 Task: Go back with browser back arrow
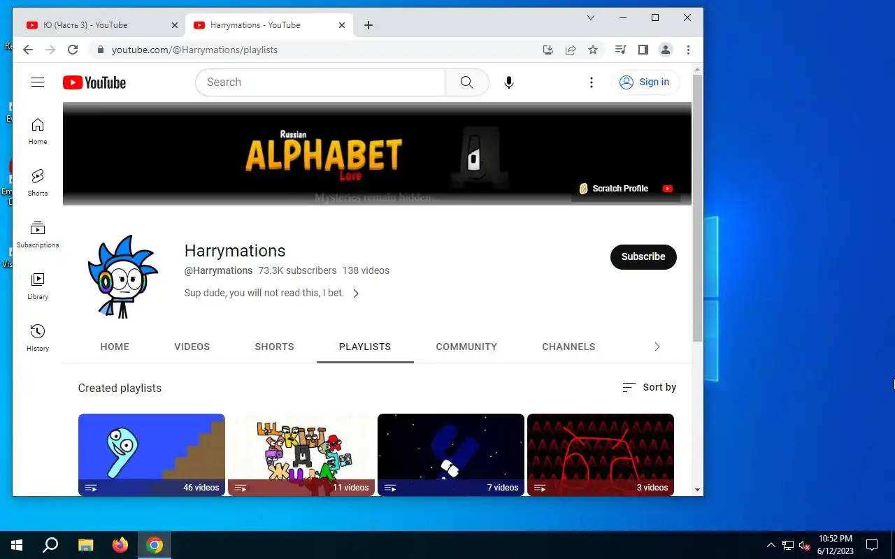point(28,50)
